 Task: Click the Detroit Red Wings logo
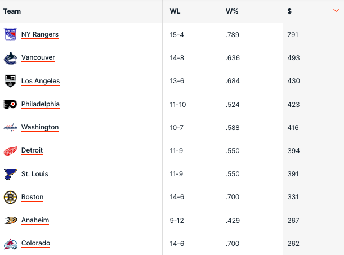tap(11, 151)
